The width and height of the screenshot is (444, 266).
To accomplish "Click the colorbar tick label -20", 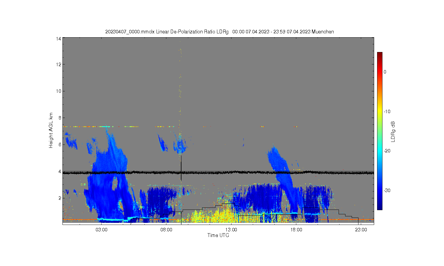I will click(387, 151).
